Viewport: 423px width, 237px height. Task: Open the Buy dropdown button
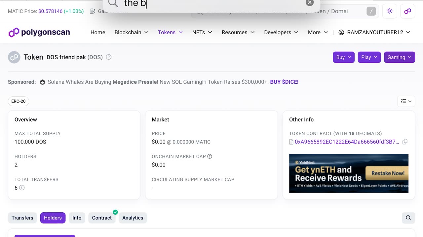[344, 57]
